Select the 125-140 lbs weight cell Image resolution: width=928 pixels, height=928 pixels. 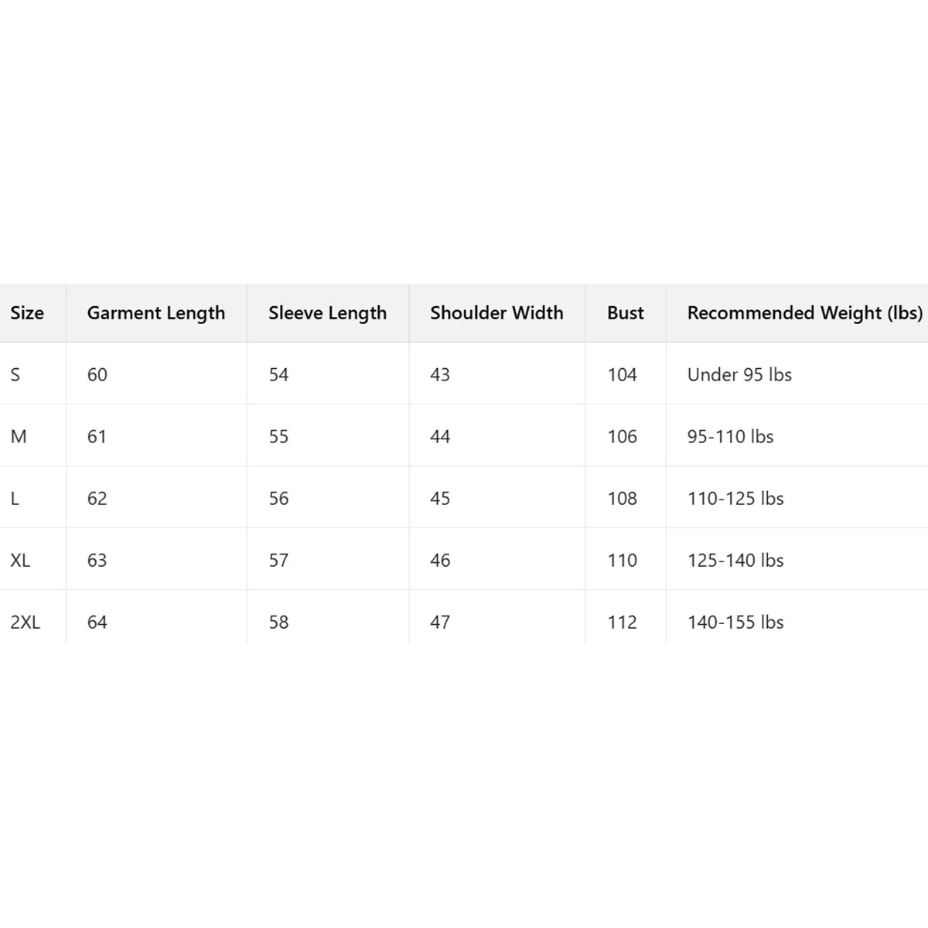(x=735, y=561)
